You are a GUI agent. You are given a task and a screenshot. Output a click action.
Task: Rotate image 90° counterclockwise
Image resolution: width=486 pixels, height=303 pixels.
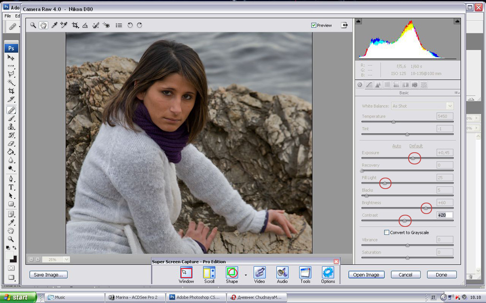coord(130,25)
